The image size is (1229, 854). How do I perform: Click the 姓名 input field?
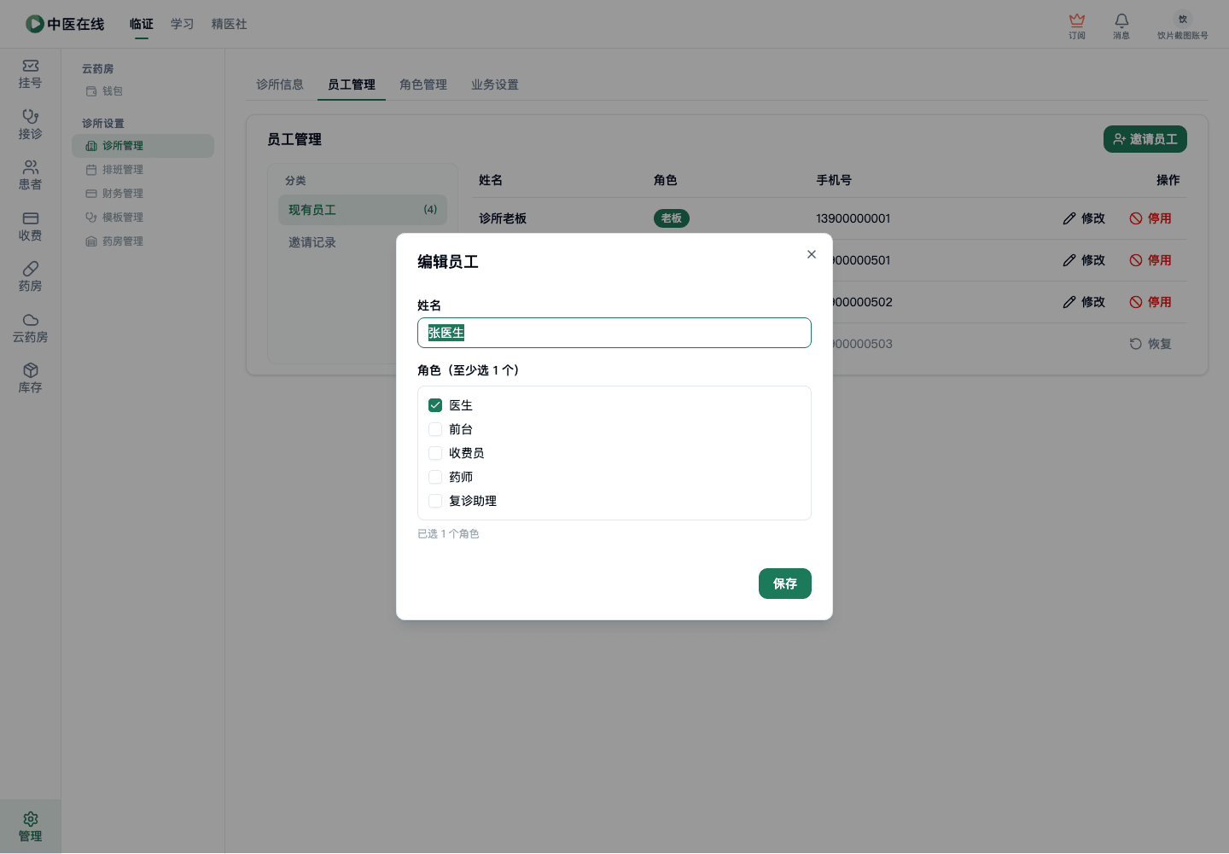(614, 333)
